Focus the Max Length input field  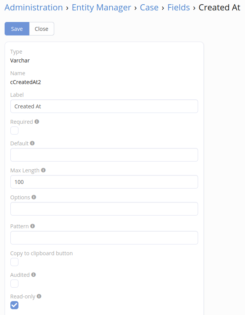pyautogui.click(x=104, y=182)
